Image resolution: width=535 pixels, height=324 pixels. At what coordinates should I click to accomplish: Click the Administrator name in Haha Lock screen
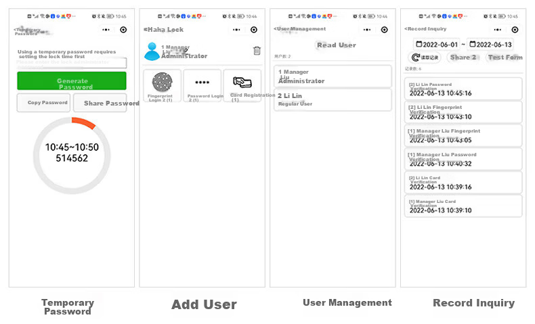click(x=184, y=56)
